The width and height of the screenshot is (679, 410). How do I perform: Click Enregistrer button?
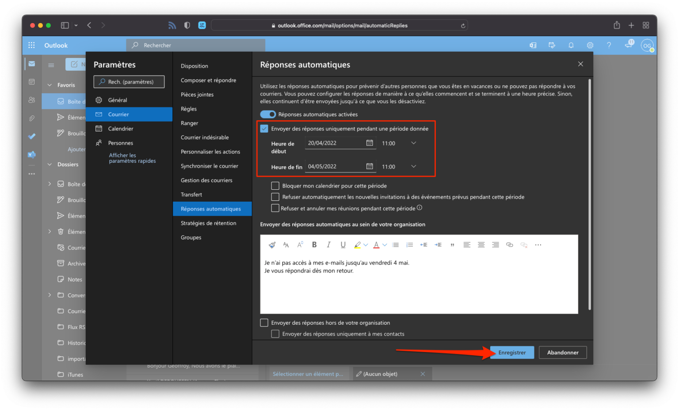click(512, 353)
